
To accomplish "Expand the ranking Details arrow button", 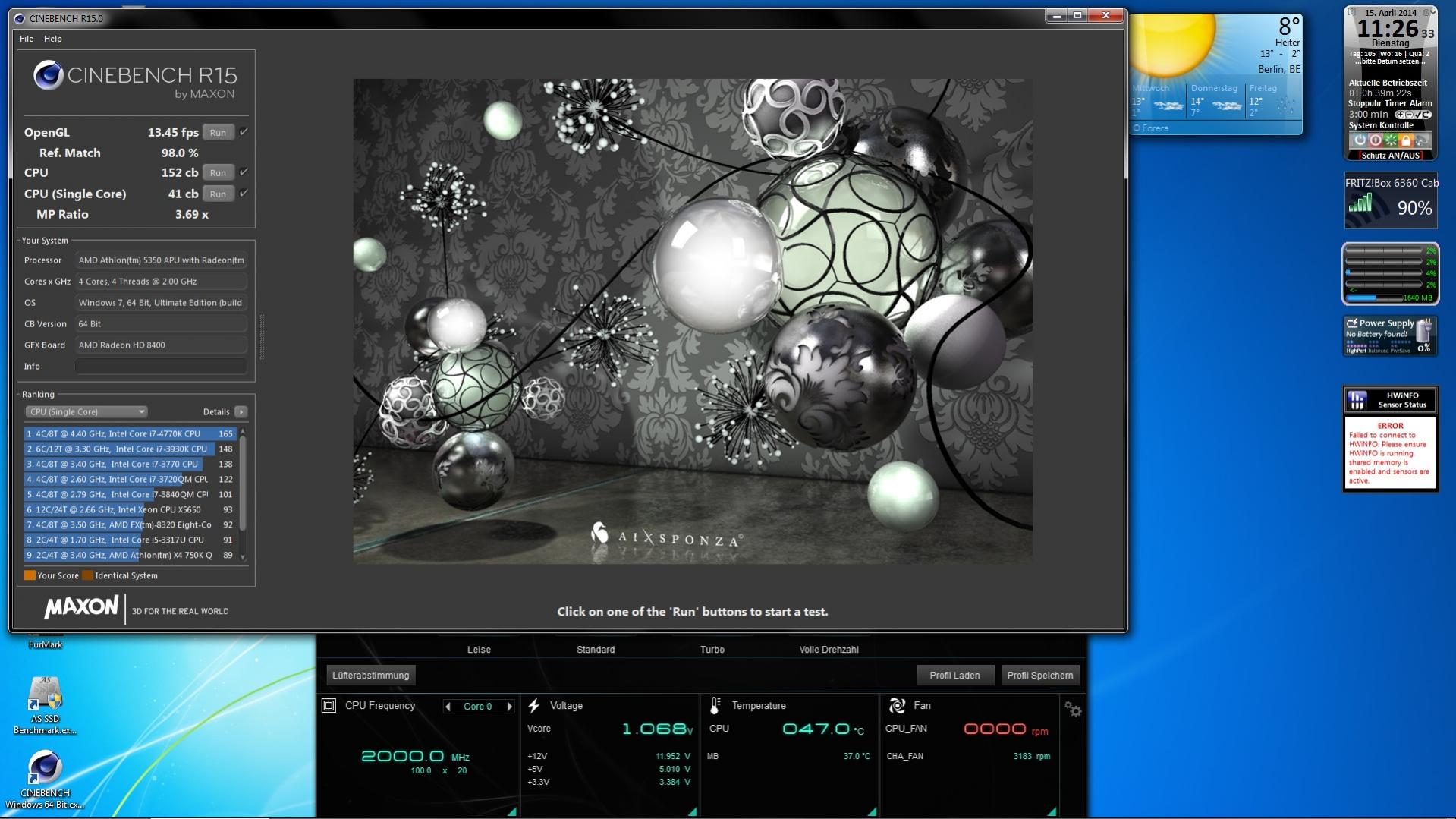I will [x=241, y=412].
